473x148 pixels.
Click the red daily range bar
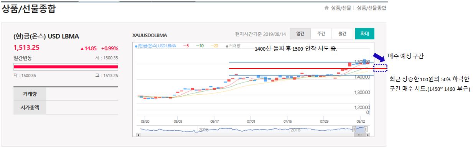66,67
